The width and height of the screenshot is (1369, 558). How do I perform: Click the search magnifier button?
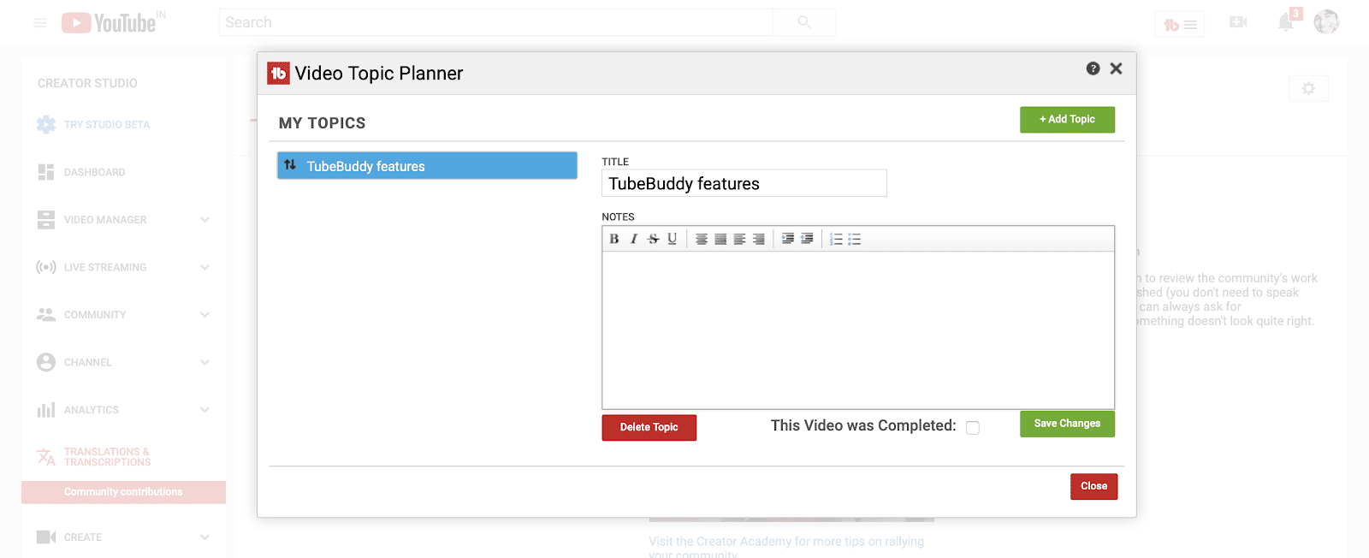point(804,22)
